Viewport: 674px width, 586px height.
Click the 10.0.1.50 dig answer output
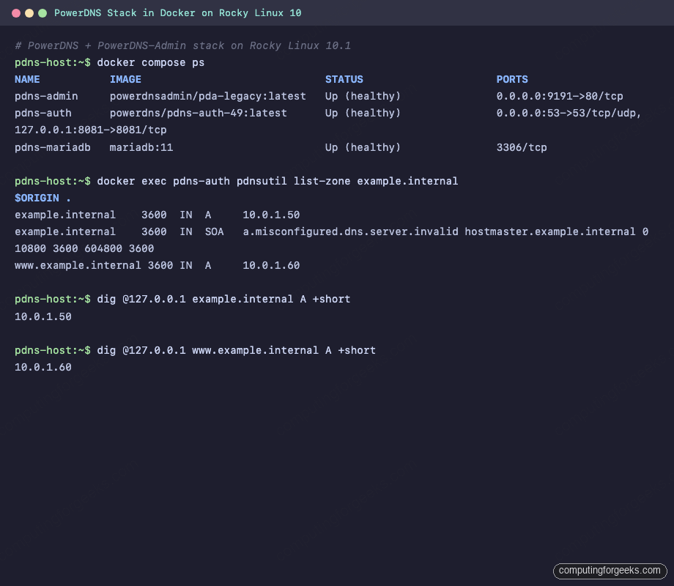coord(43,317)
